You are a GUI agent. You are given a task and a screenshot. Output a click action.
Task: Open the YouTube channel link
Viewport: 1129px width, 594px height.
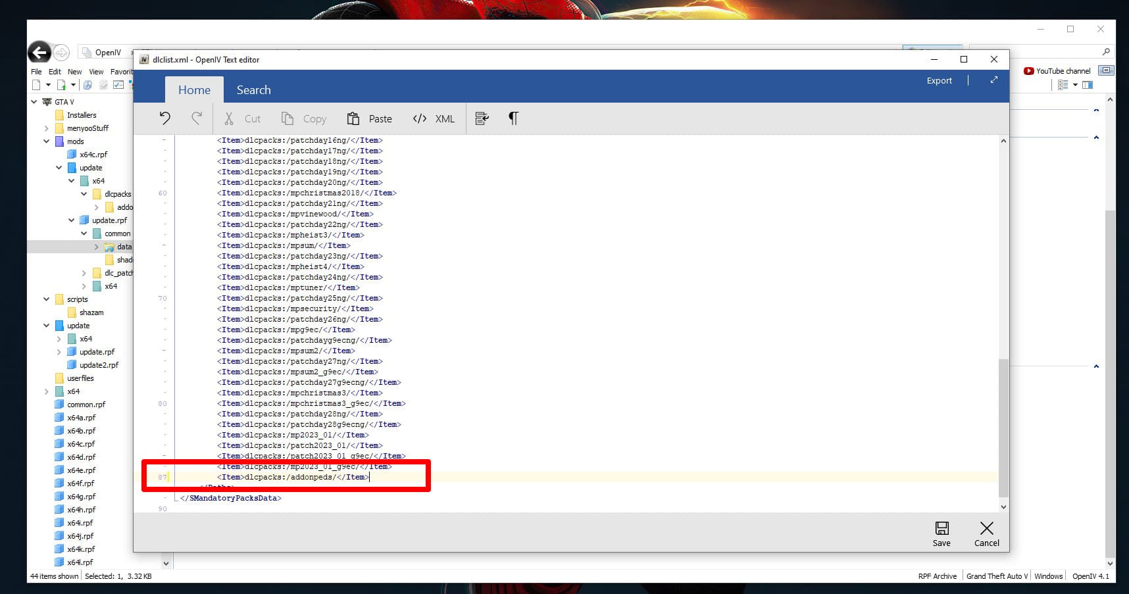tap(1057, 71)
